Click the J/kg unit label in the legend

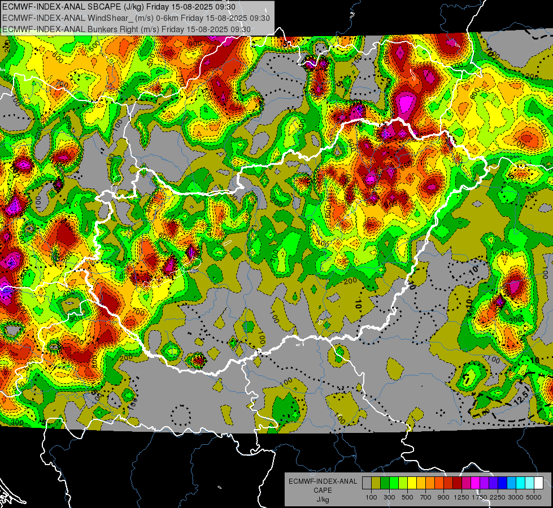click(323, 500)
